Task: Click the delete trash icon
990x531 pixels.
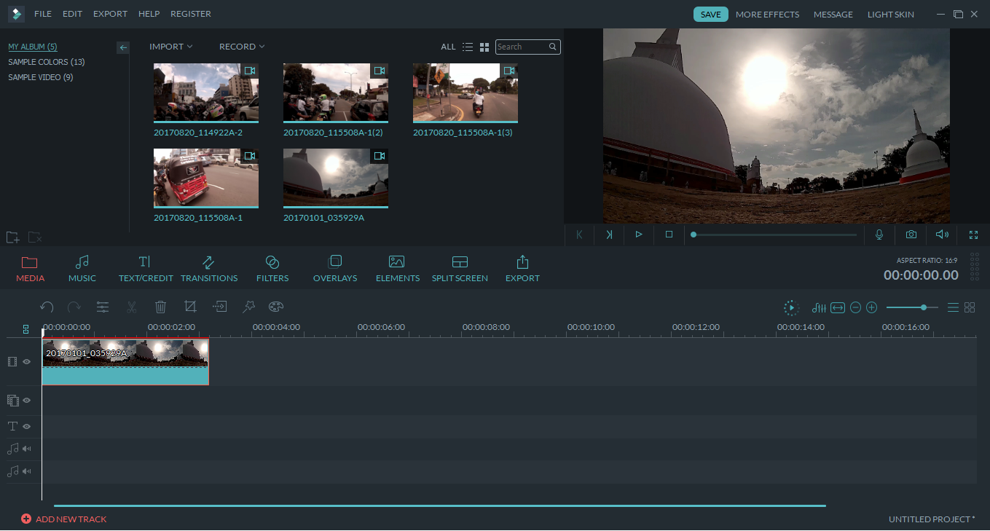Action: click(160, 307)
